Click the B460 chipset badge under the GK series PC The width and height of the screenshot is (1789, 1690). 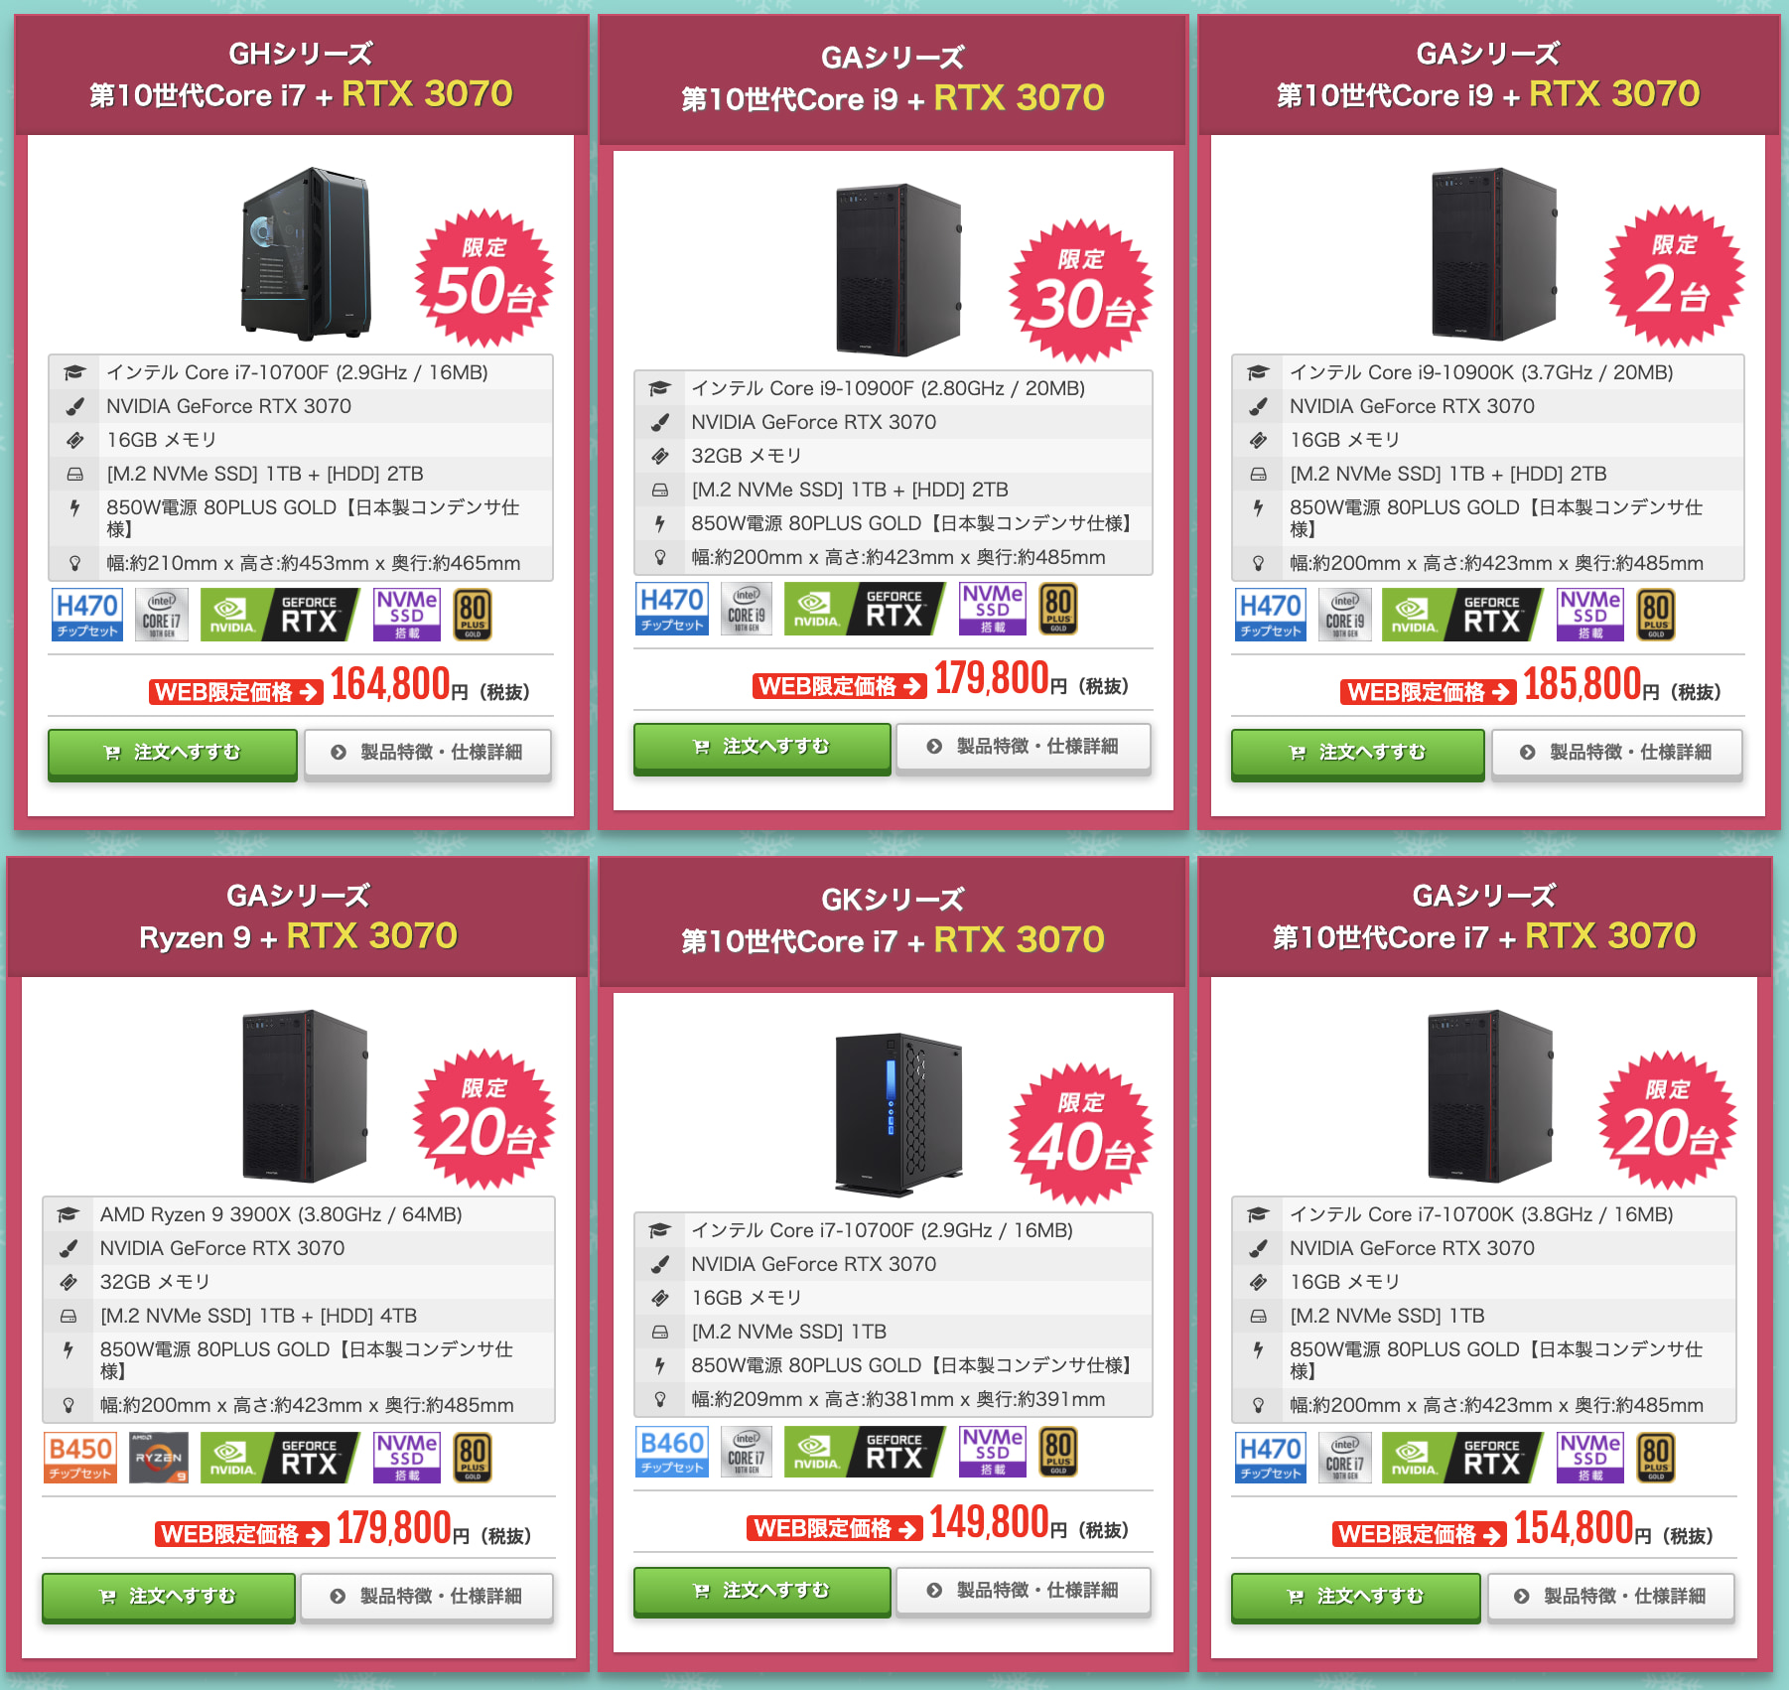[x=672, y=1452]
